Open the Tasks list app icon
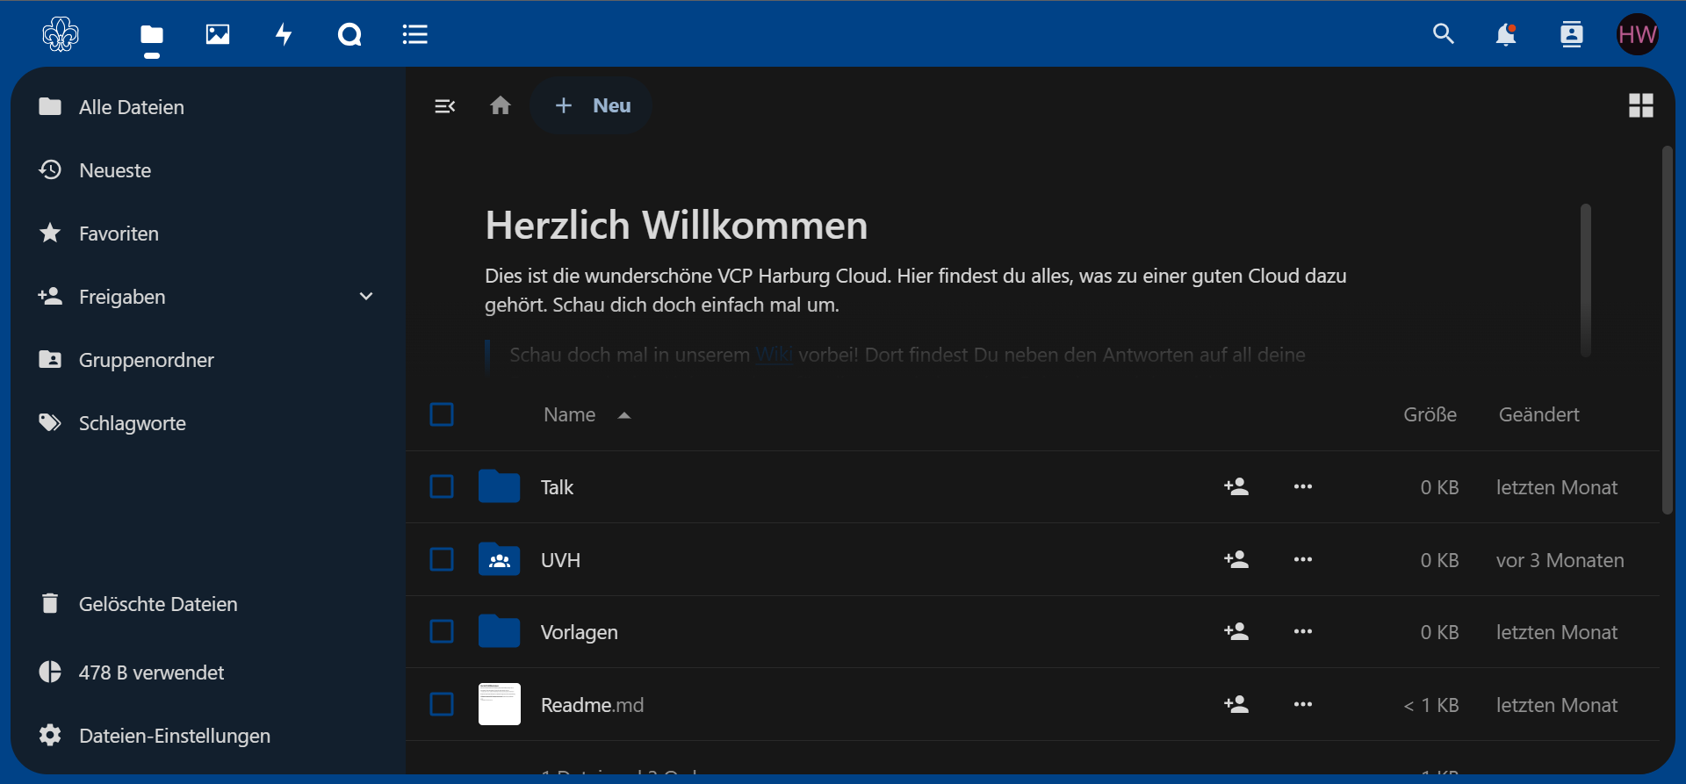 [x=415, y=34]
